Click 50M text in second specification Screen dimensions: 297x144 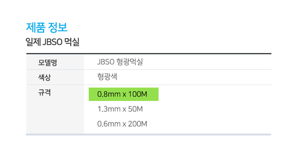[x=136, y=109]
